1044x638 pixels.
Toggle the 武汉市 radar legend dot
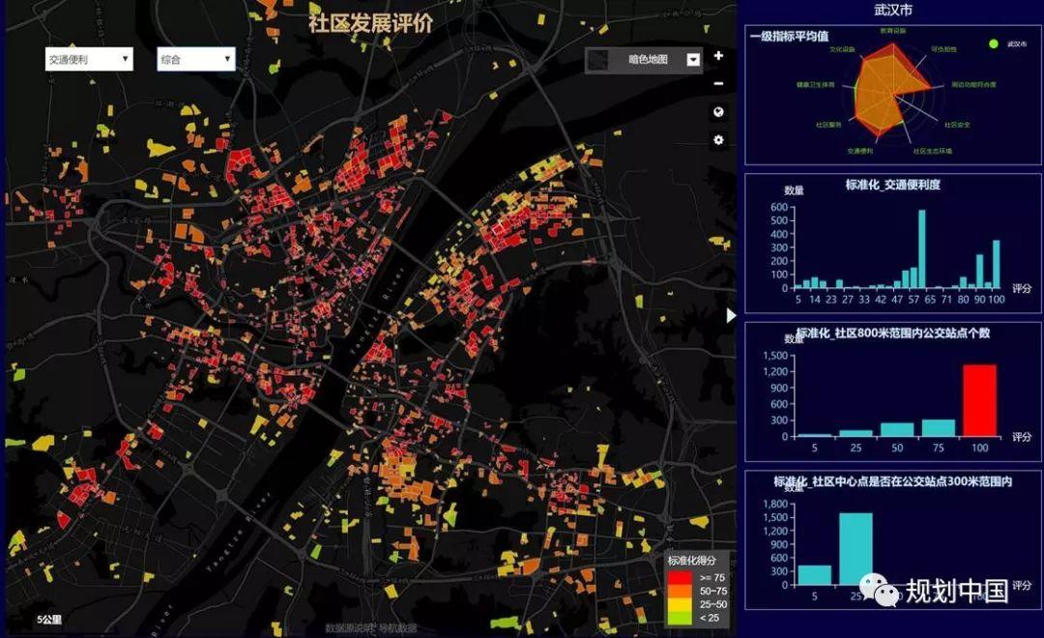tap(994, 43)
